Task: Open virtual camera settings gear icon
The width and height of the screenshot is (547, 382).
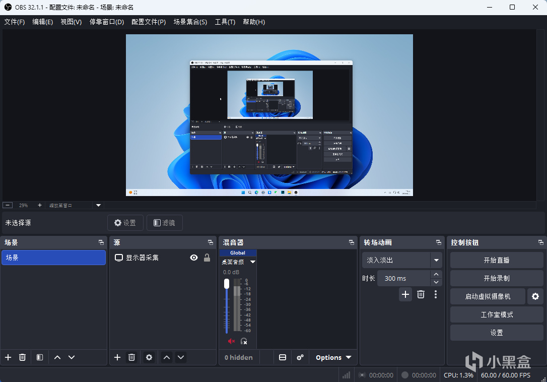Action: pyautogui.click(x=535, y=296)
